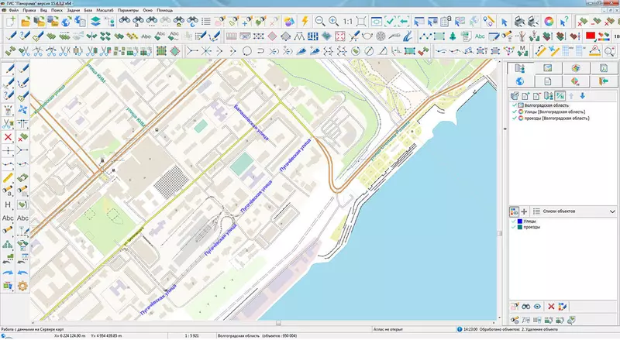The width and height of the screenshot is (620, 340).
Task: Click the zoom out magnifier icon
Action: point(319,21)
